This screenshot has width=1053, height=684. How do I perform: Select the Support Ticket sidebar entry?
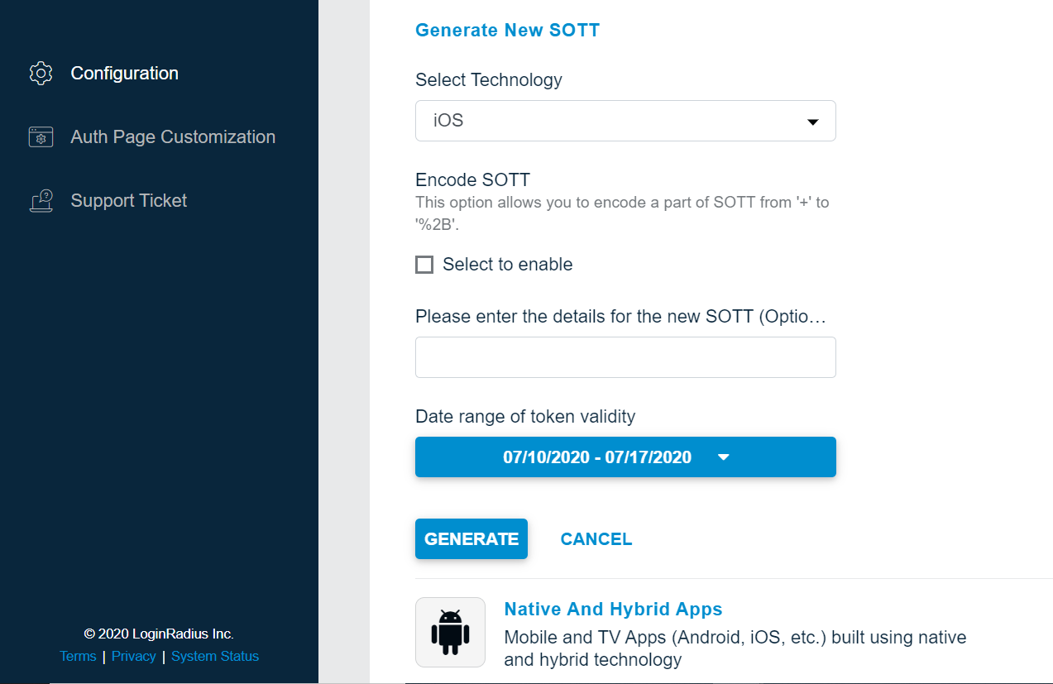(x=128, y=200)
